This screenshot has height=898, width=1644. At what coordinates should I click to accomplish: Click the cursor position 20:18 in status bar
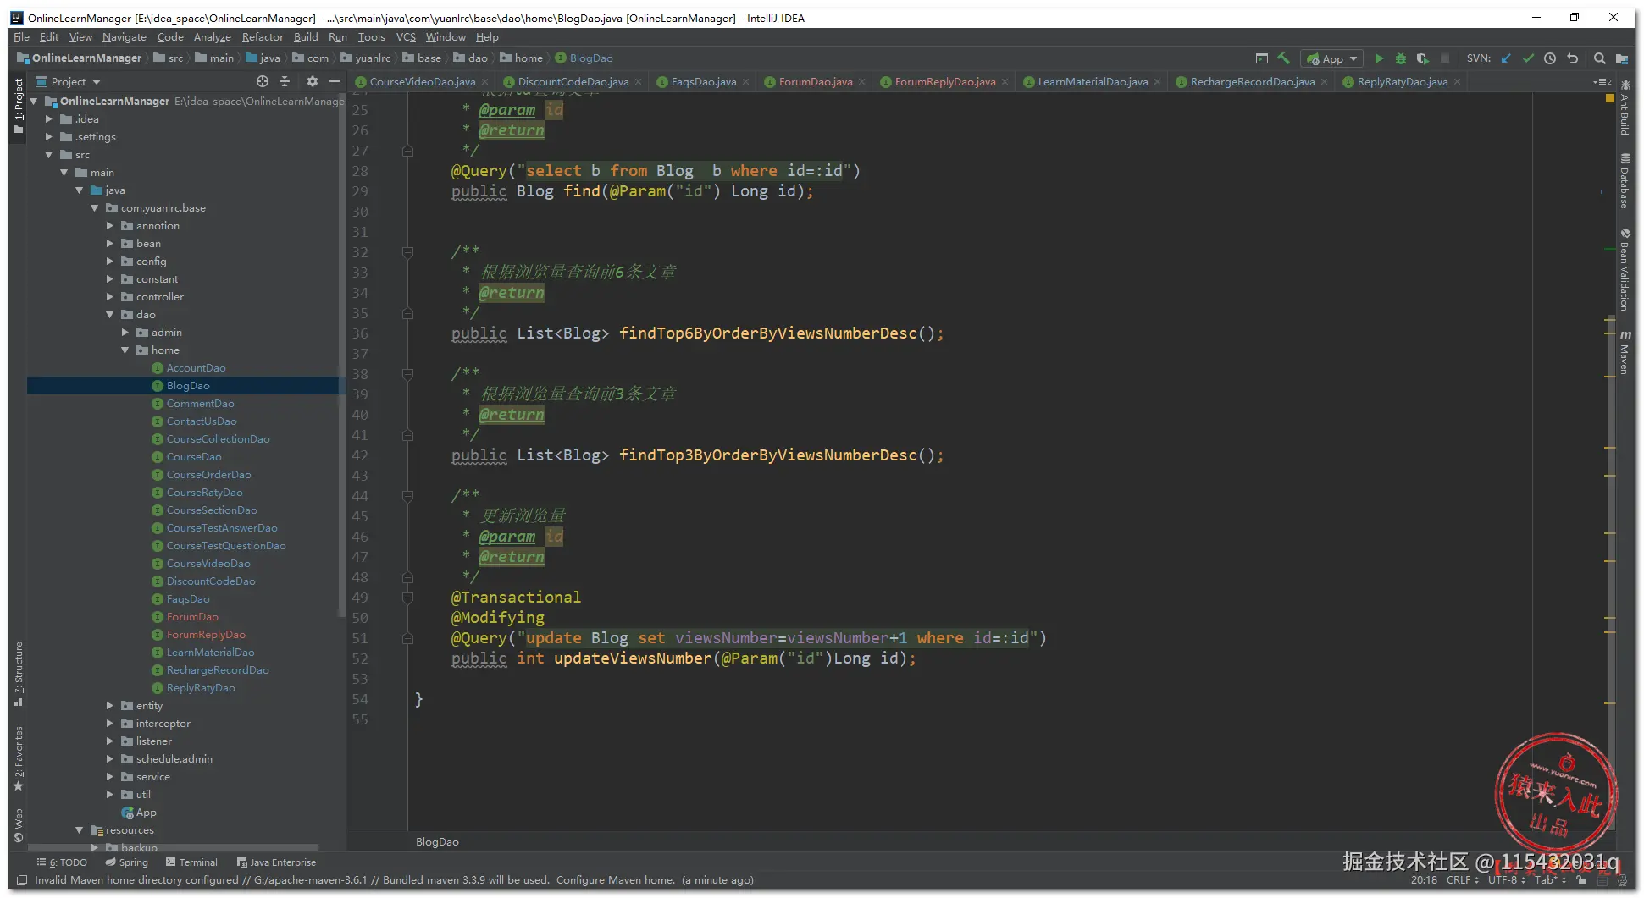(x=1424, y=880)
